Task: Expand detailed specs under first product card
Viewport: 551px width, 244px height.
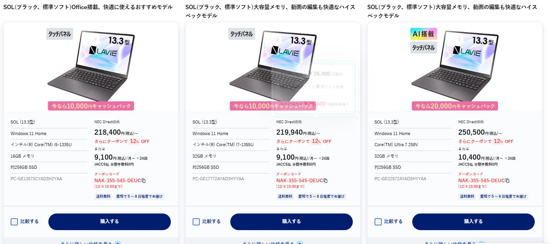Action: pos(91,242)
